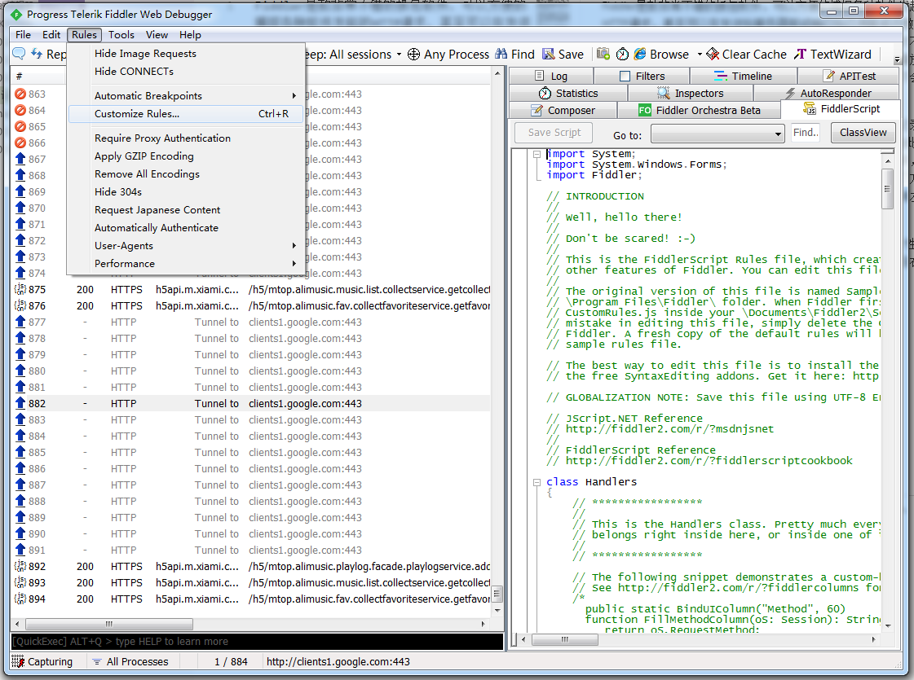Click the Save sessions toolbar icon
914x680 pixels.
tap(549, 55)
